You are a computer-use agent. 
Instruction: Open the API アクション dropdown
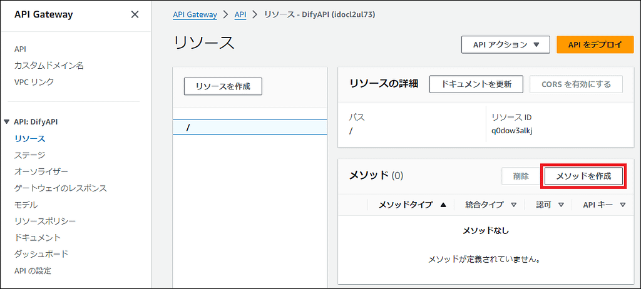pyautogui.click(x=505, y=44)
